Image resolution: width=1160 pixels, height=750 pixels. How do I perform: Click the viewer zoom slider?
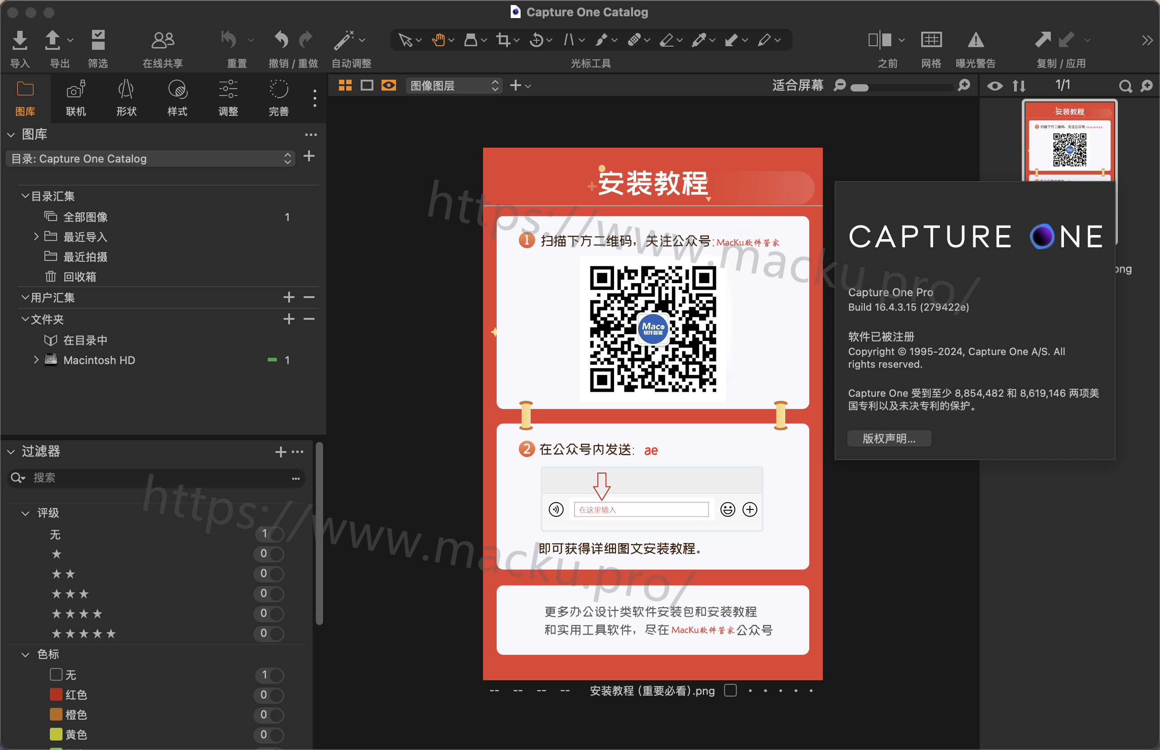901,88
